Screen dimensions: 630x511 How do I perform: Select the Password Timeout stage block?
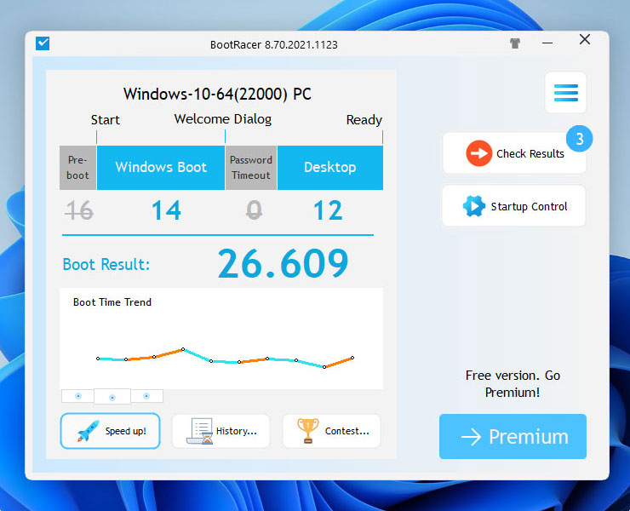(251, 168)
